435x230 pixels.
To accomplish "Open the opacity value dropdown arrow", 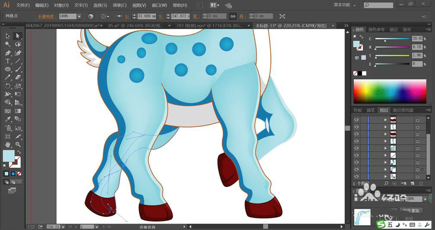I will click(79, 16).
